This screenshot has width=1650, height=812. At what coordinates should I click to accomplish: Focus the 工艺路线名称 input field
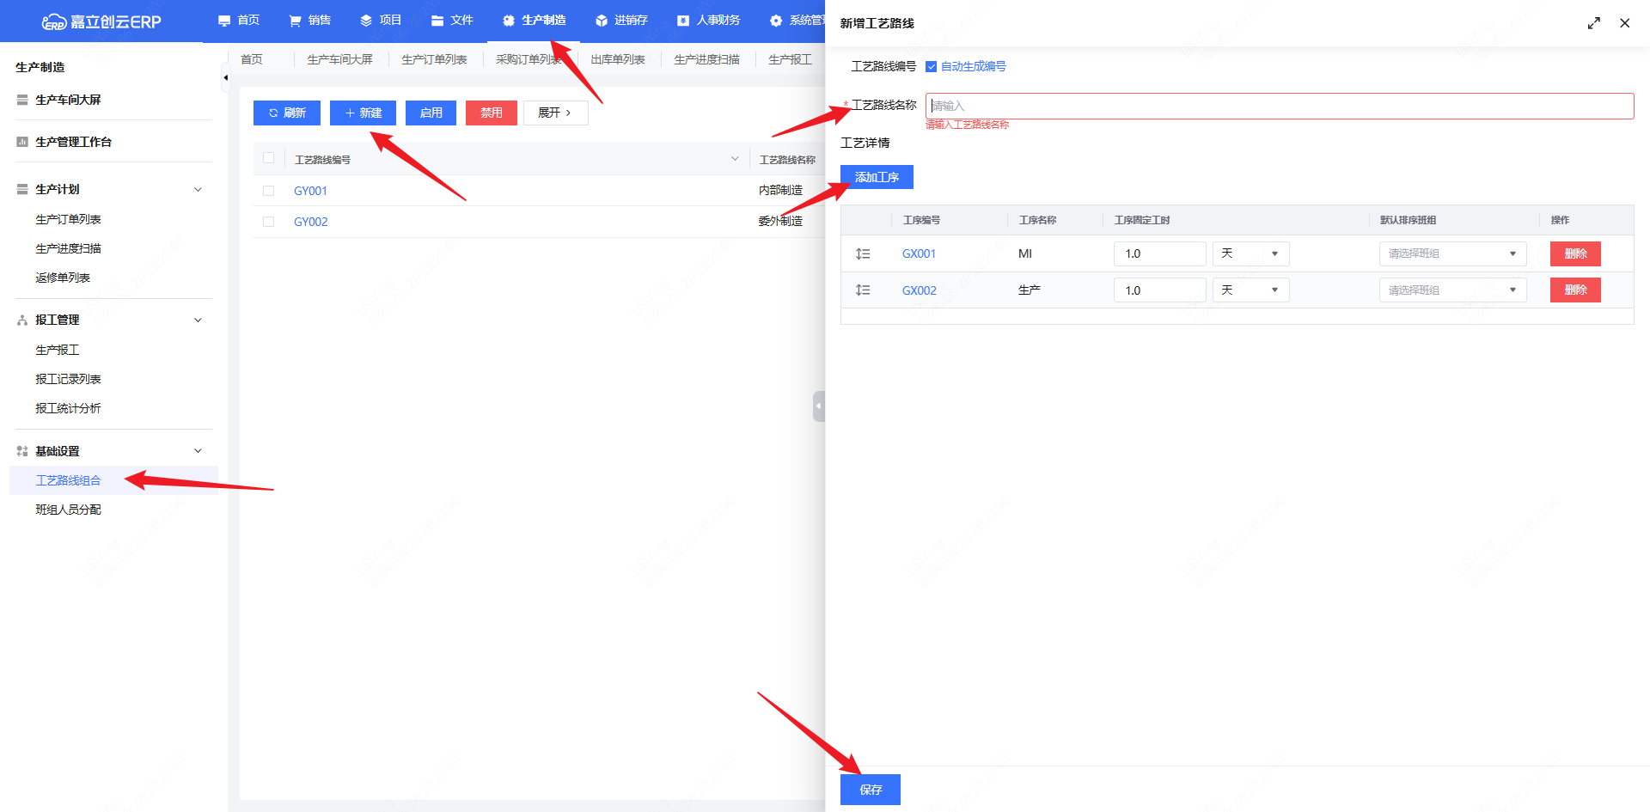point(1280,106)
